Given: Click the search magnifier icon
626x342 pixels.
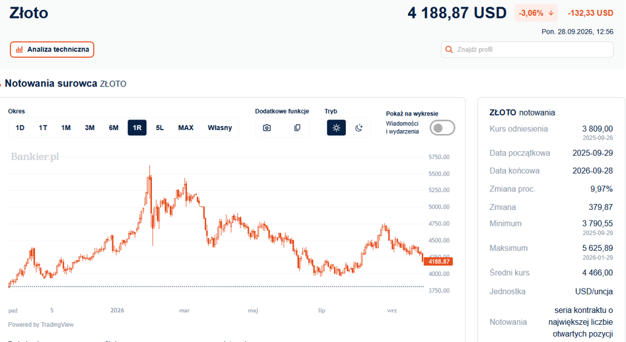Looking at the screenshot, I should point(449,50).
